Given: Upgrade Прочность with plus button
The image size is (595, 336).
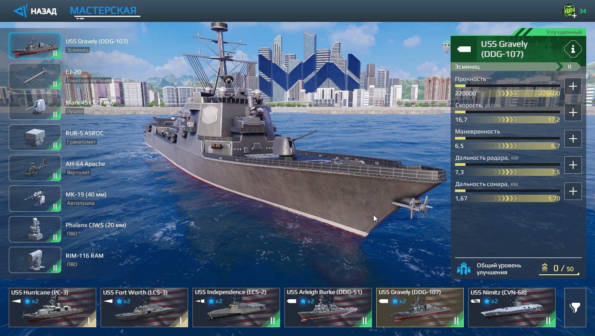Looking at the screenshot, I should point(573,86).
